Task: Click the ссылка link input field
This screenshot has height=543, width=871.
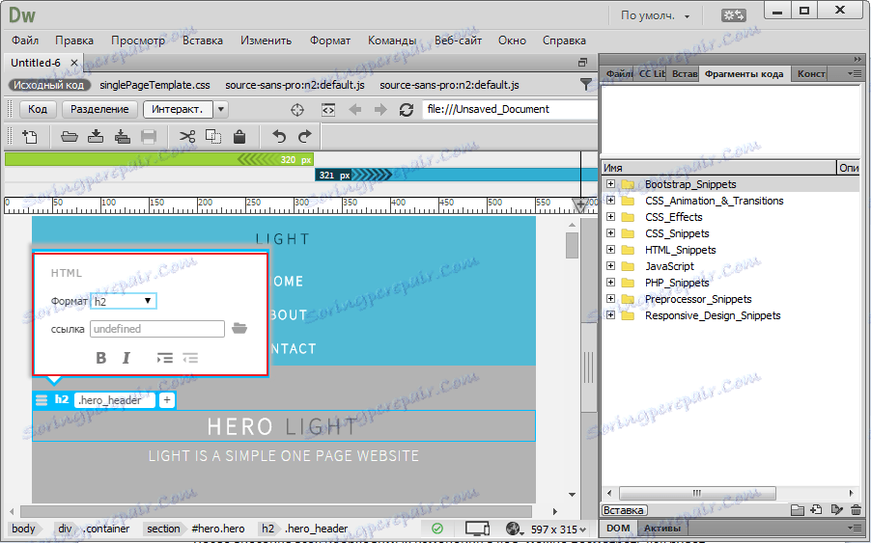Action: tap(157, 329)
